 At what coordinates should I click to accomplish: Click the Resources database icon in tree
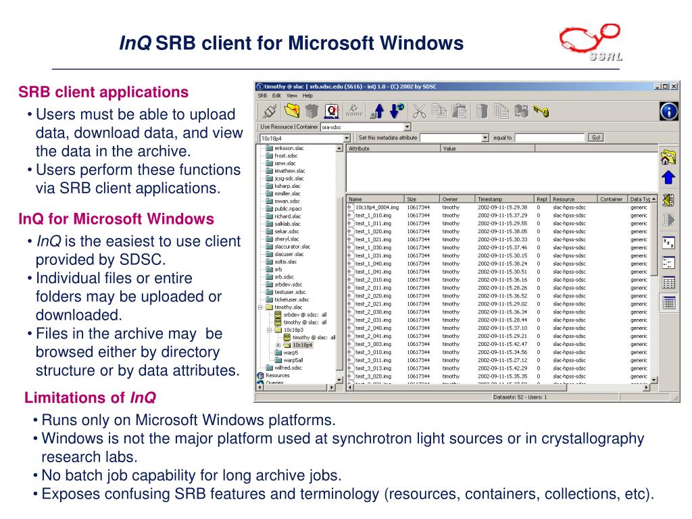pos(260,376)
